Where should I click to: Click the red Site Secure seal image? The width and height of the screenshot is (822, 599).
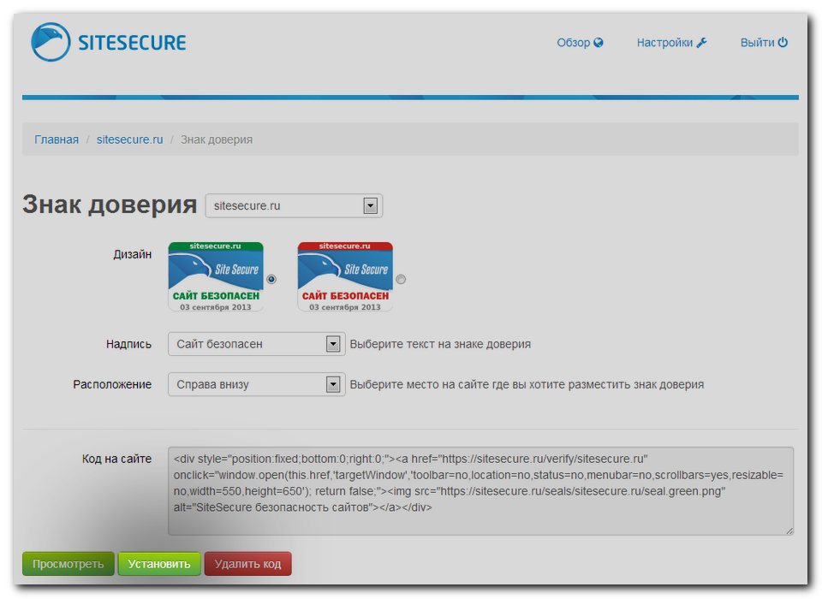[345, 276]
